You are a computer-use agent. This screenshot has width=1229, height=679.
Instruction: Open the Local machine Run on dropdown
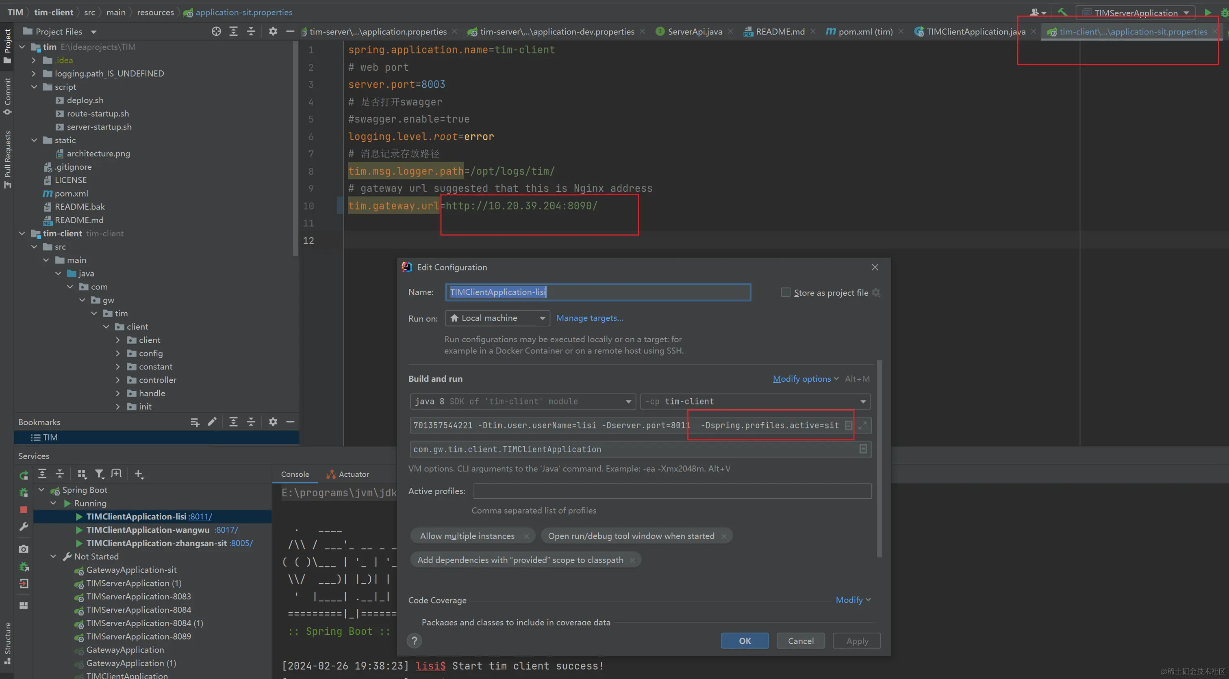pos(497,318)
